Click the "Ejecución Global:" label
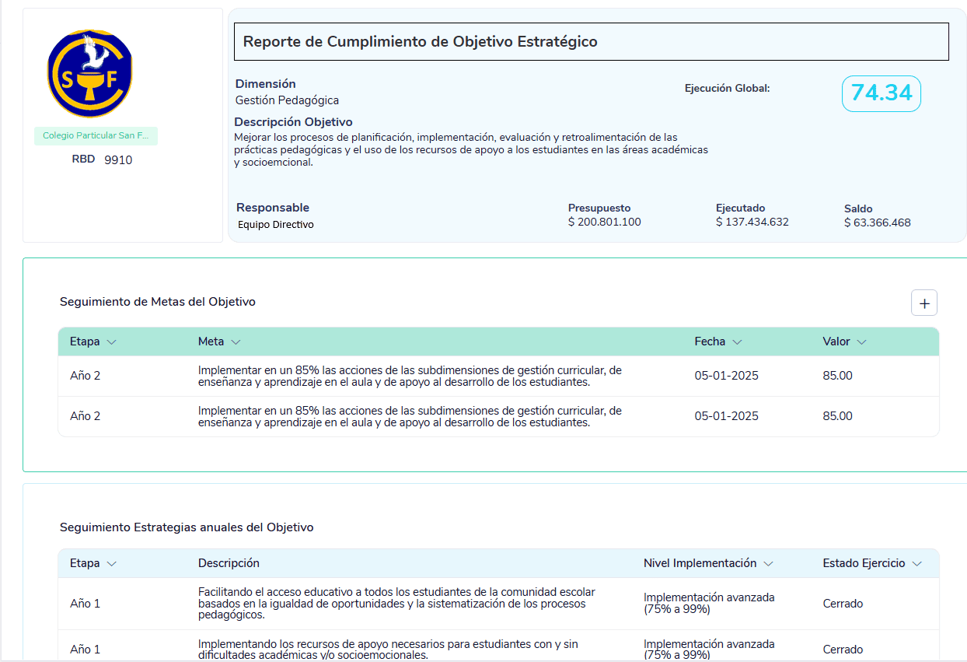 point(728,89)
